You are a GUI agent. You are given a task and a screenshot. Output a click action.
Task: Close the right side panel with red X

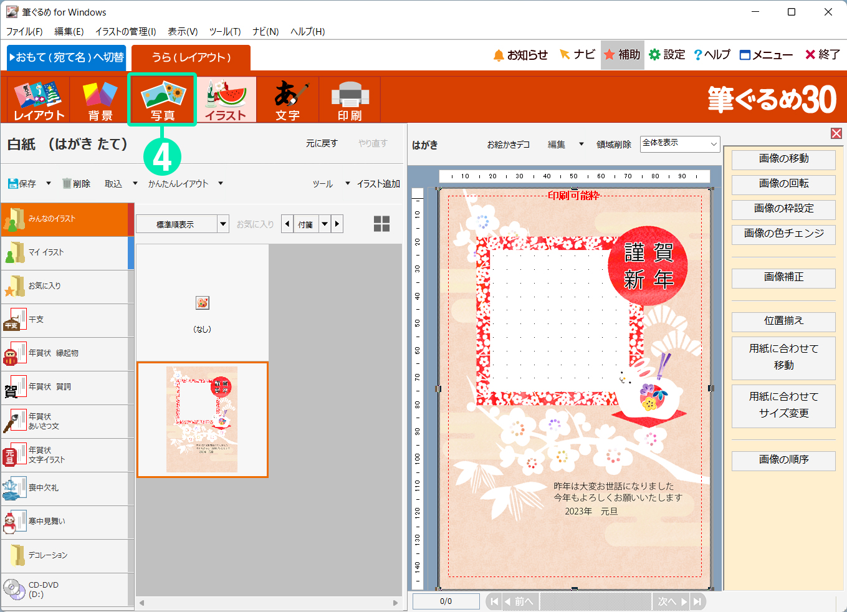(x=836, y=133)
